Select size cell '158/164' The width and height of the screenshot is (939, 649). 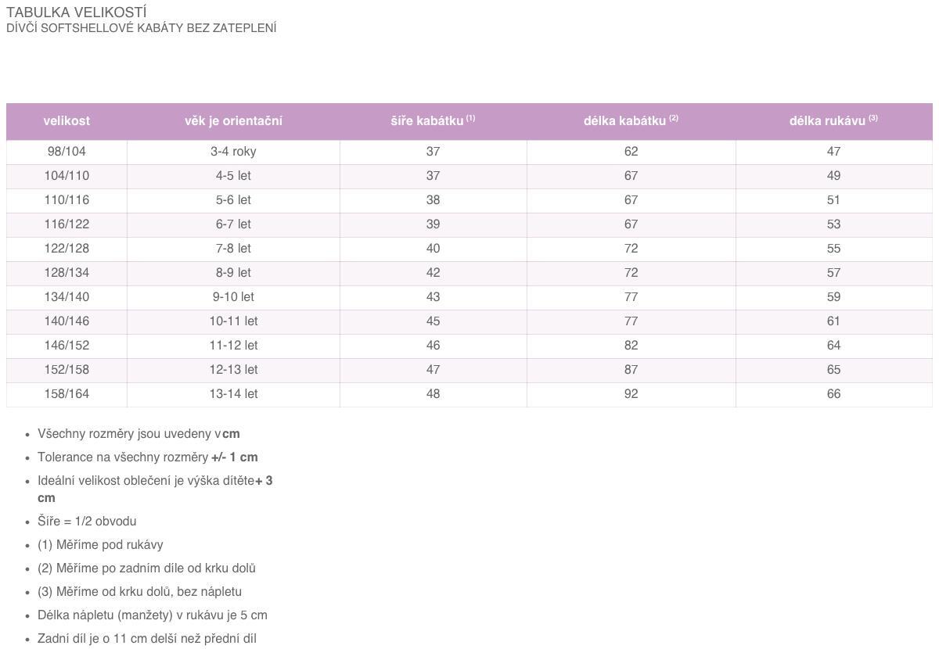[x=67, y=394]
